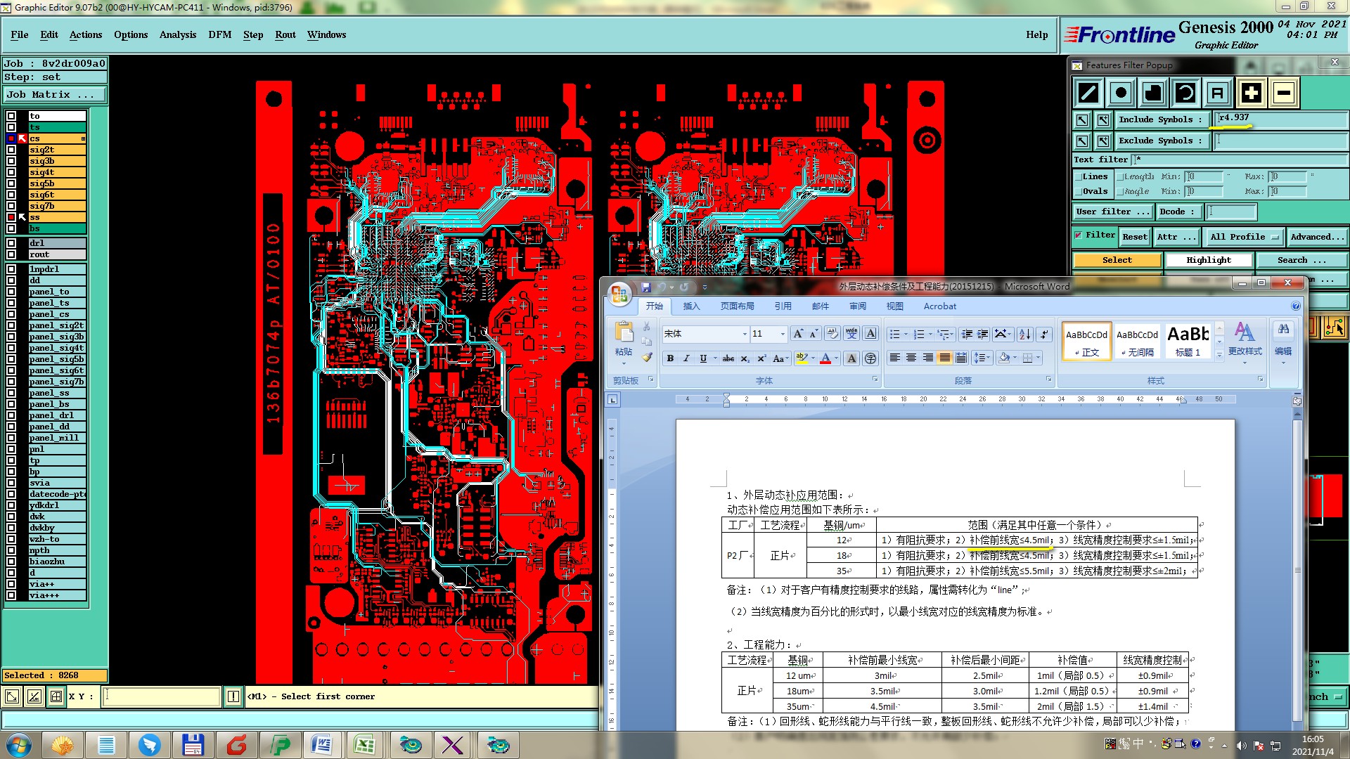Click the text feature filter icon

coord(1218,93)
